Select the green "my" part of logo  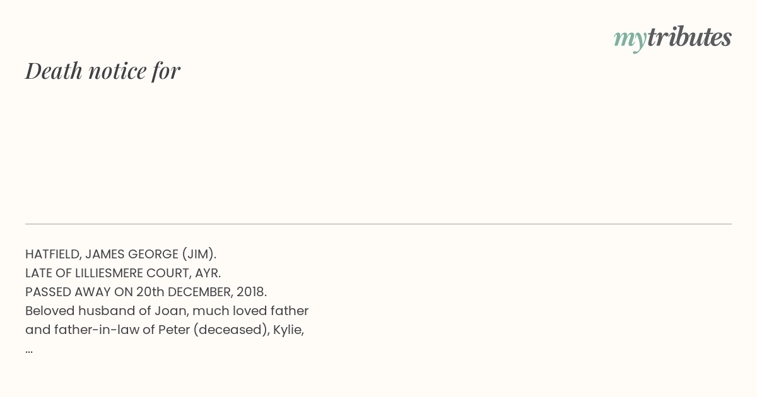click(x=630, y=40)
